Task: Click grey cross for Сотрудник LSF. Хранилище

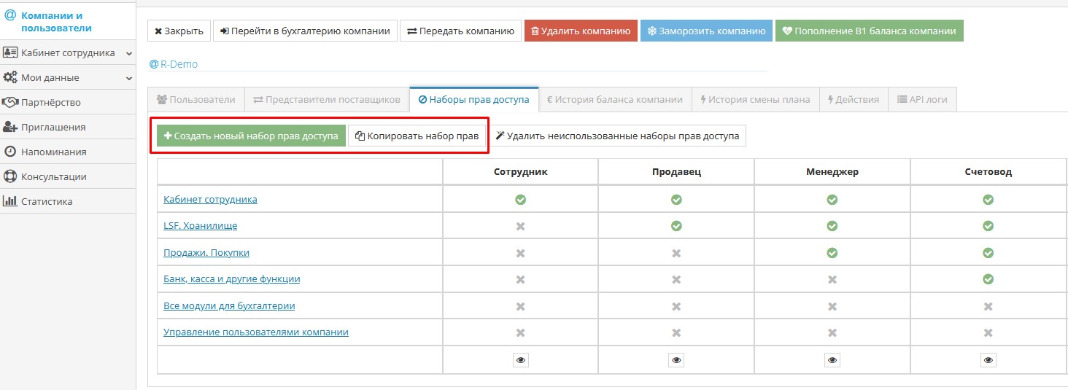Action: point(520,226)
